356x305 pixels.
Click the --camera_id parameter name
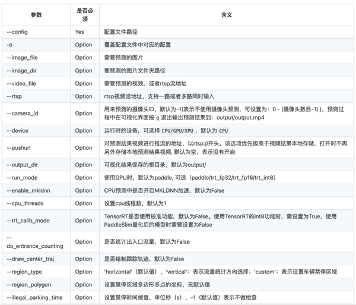pyautogui.click(x=23, y=114)
